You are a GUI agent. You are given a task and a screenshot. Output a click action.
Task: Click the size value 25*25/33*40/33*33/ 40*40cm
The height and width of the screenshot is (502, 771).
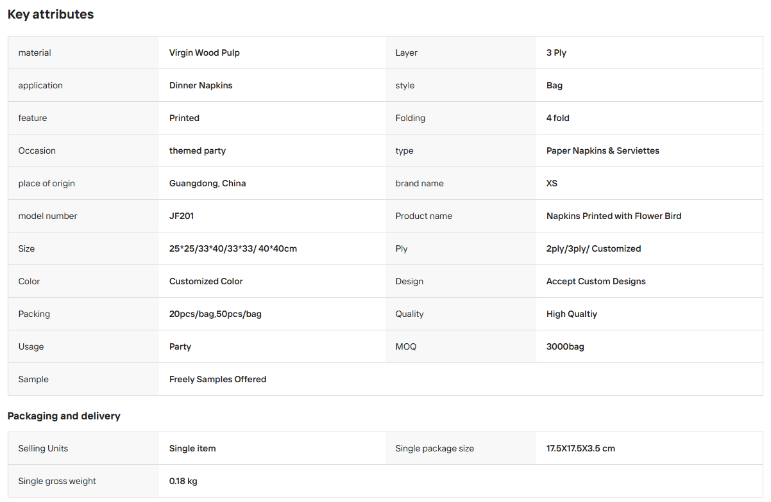[233, 248]
